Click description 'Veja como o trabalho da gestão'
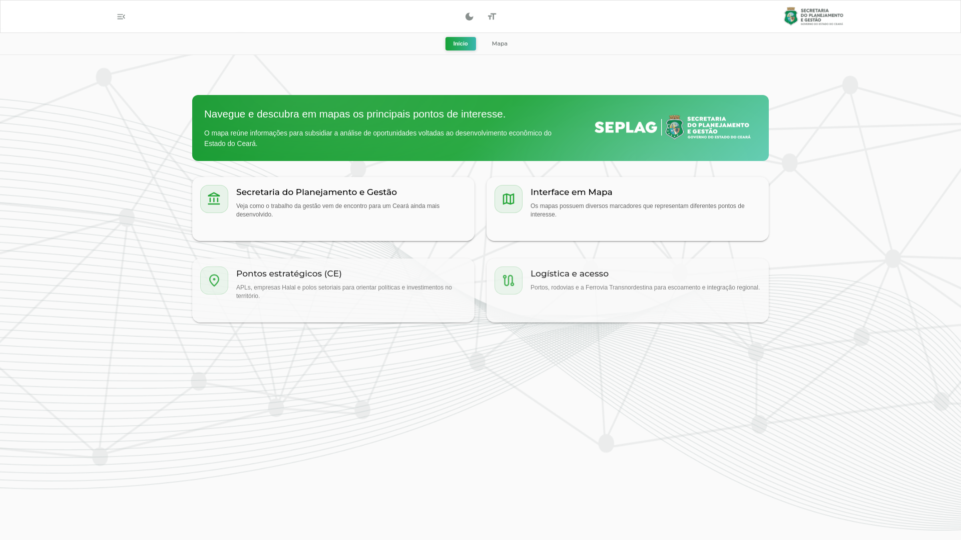 click(x=338, y=210)
